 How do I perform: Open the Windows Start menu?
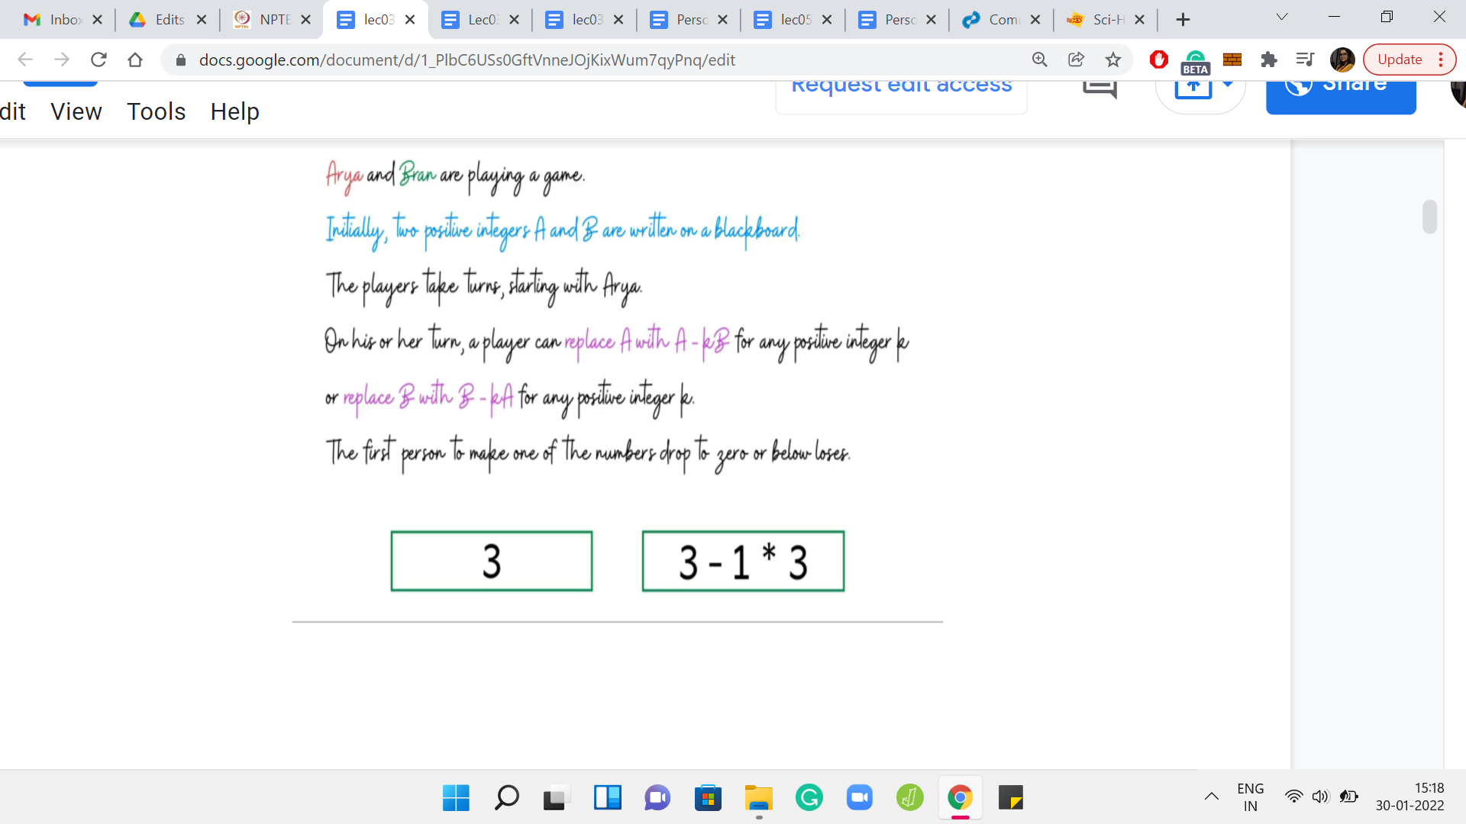click(456, 798)
